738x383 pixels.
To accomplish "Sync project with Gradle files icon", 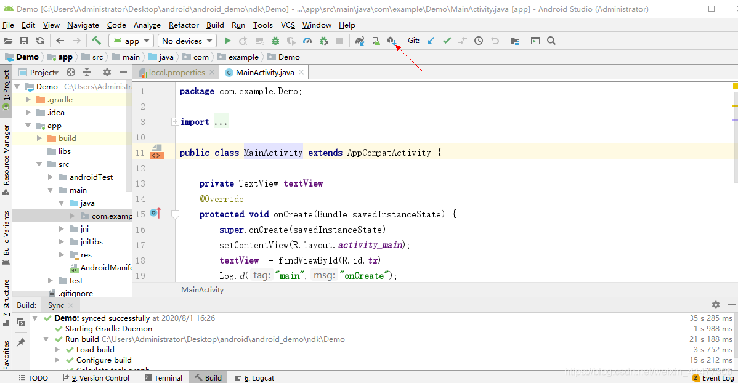I will point(360,41).
